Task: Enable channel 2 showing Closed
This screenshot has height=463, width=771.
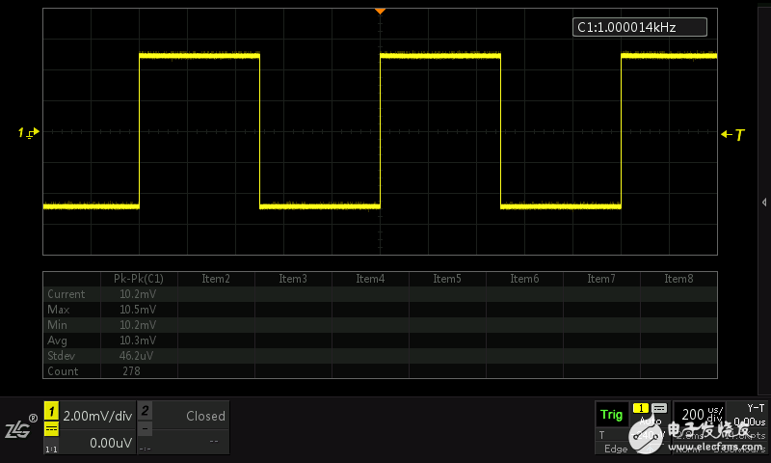Action: pos(192,416)
